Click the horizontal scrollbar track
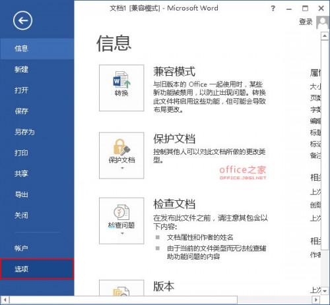Viewport: 330px width, 305px height. [275, 300]
